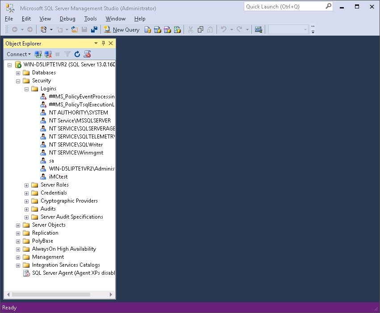Image resolution: width=380 pixels, height=313 pixels.
Task: Open the Tools menu
Action: click(x=90, y=19)
